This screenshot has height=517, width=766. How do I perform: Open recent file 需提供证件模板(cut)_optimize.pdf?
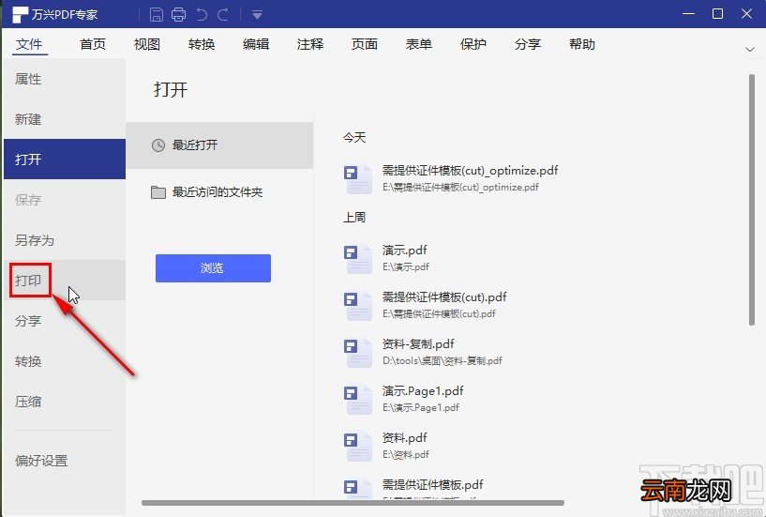(470, 171)
